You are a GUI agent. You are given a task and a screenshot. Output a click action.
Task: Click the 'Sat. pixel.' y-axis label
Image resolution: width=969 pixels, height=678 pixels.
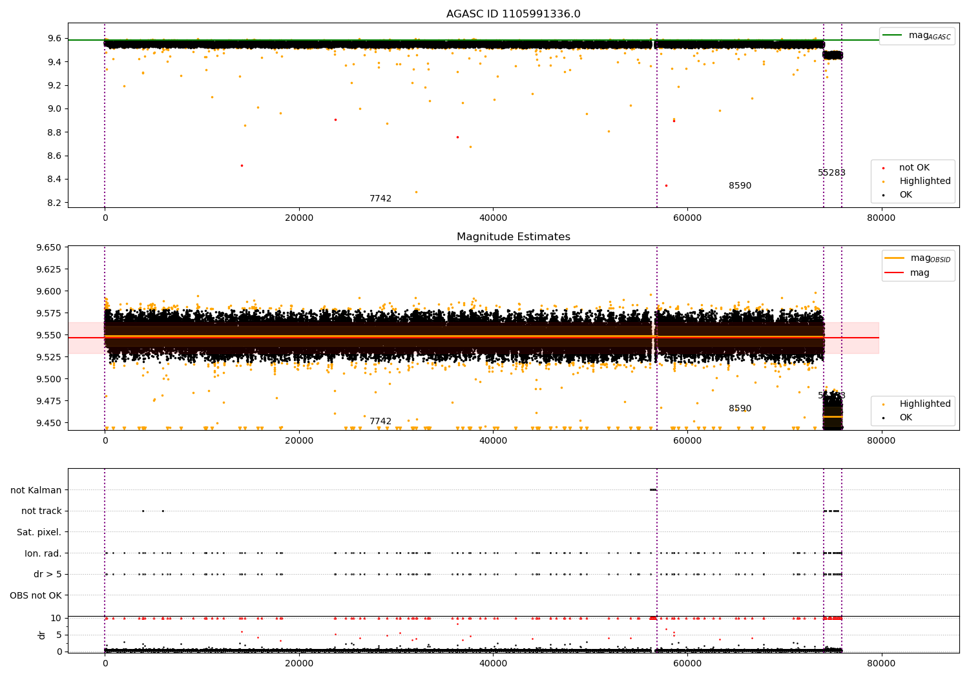click(39, 532)
